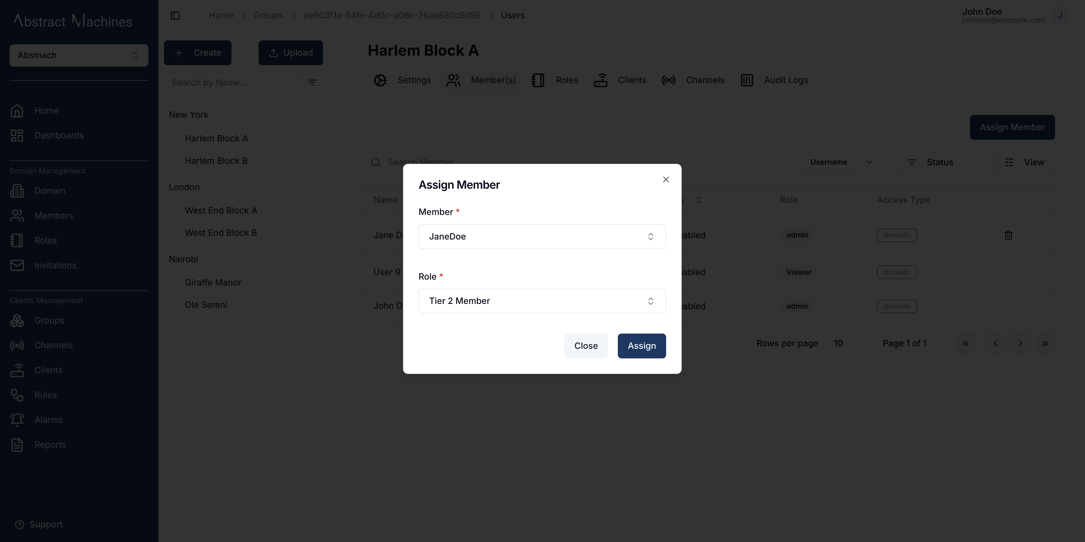Select Ole Sereni group
The image size is (1085, 542).
coord(205,305)
